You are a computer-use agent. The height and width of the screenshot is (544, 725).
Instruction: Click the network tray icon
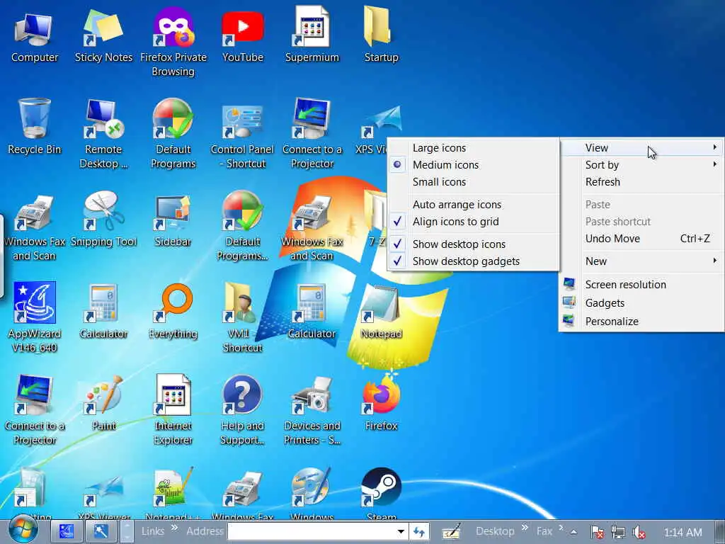pos(617,533)
